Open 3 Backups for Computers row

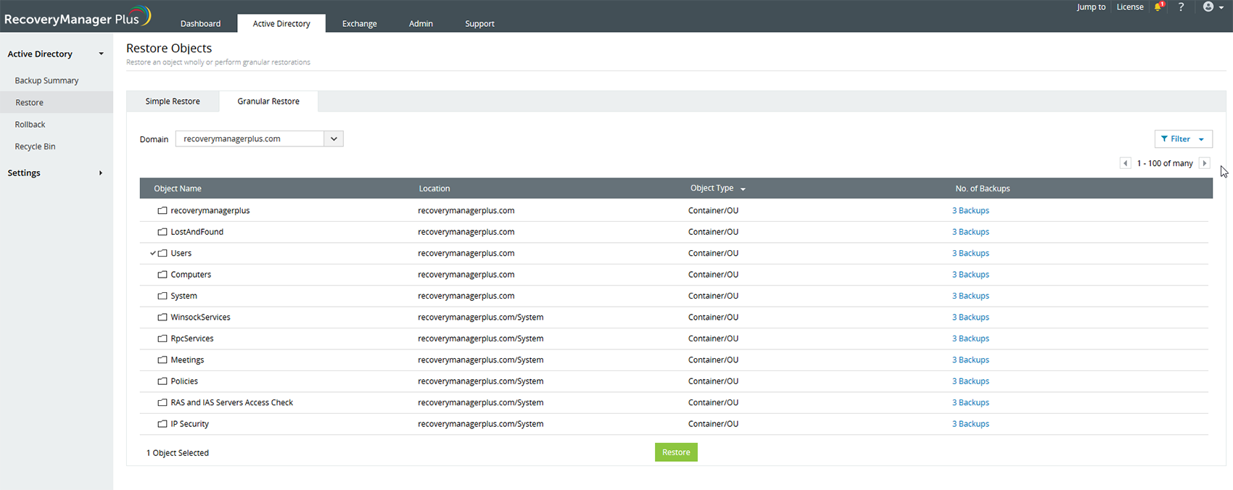tap(970, 275)
